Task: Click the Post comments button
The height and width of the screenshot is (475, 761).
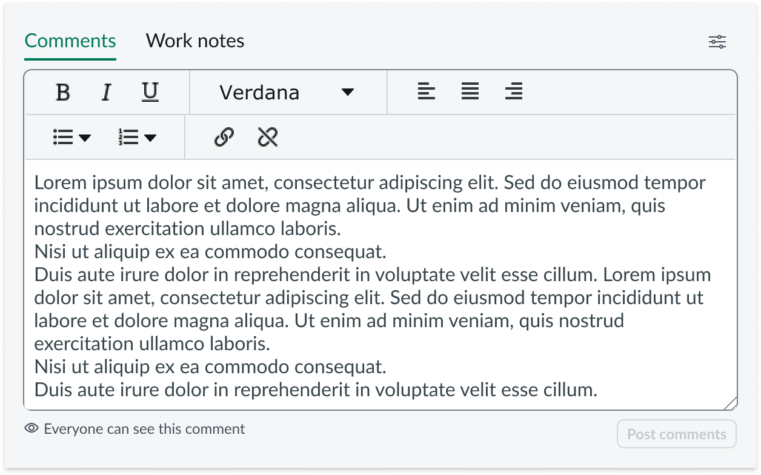Action: (677, 434)
